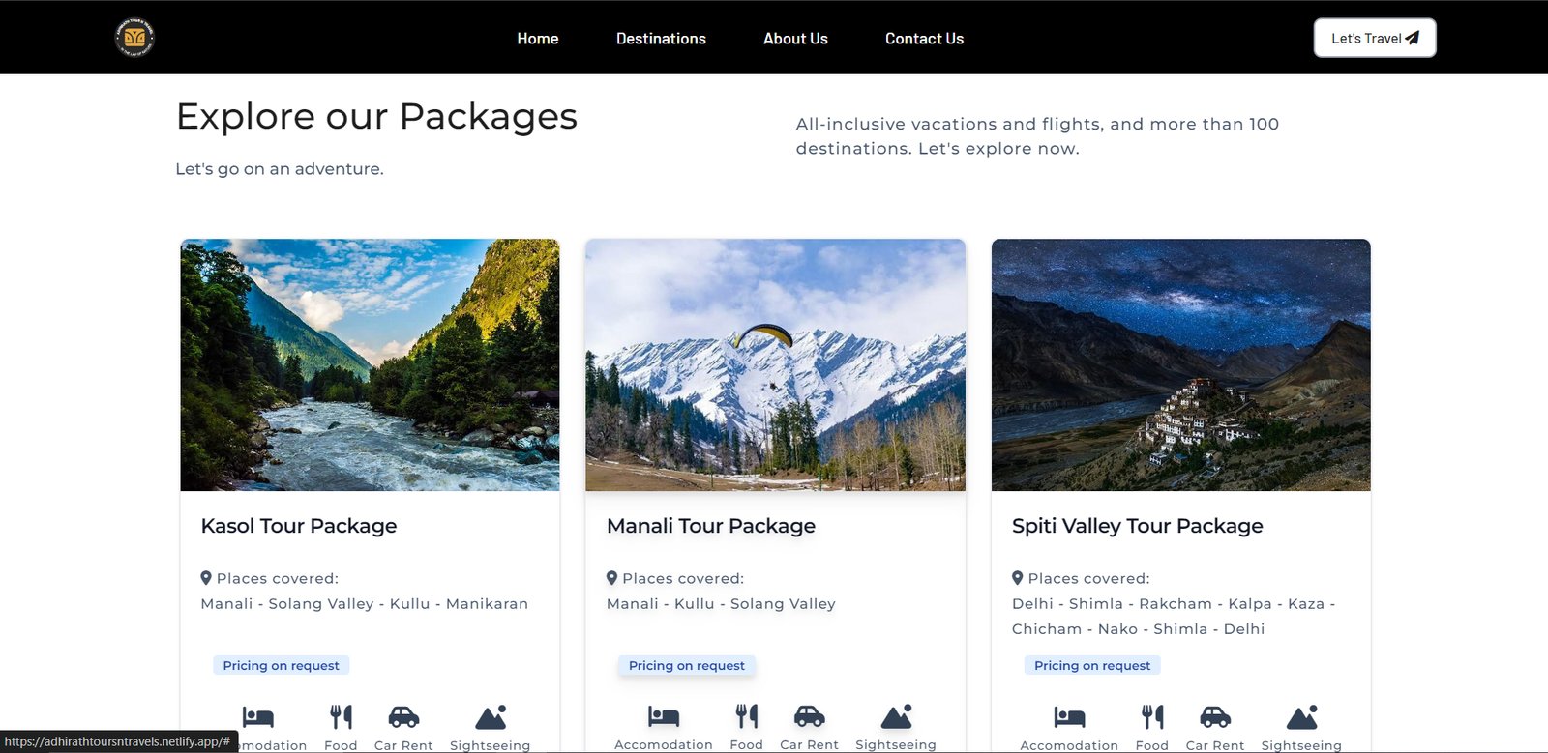Click the bed Accommodation icon in Spiti Valley card

pos(1069,716)
